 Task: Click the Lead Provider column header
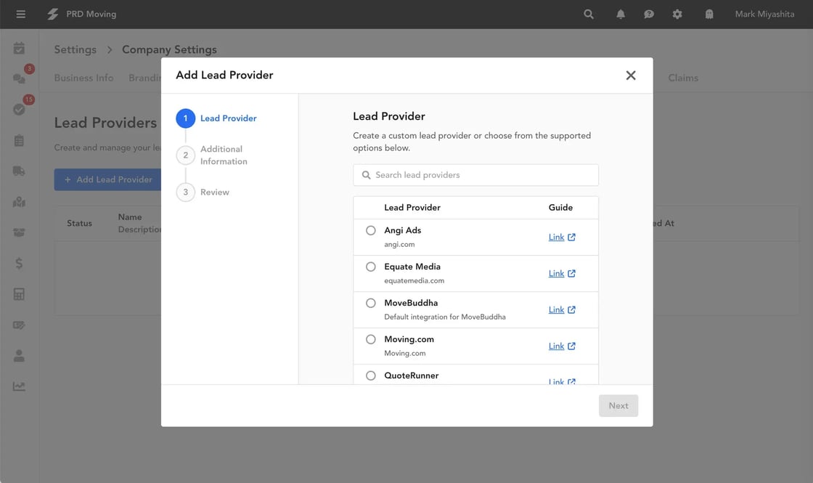click(x=412, y=208)
